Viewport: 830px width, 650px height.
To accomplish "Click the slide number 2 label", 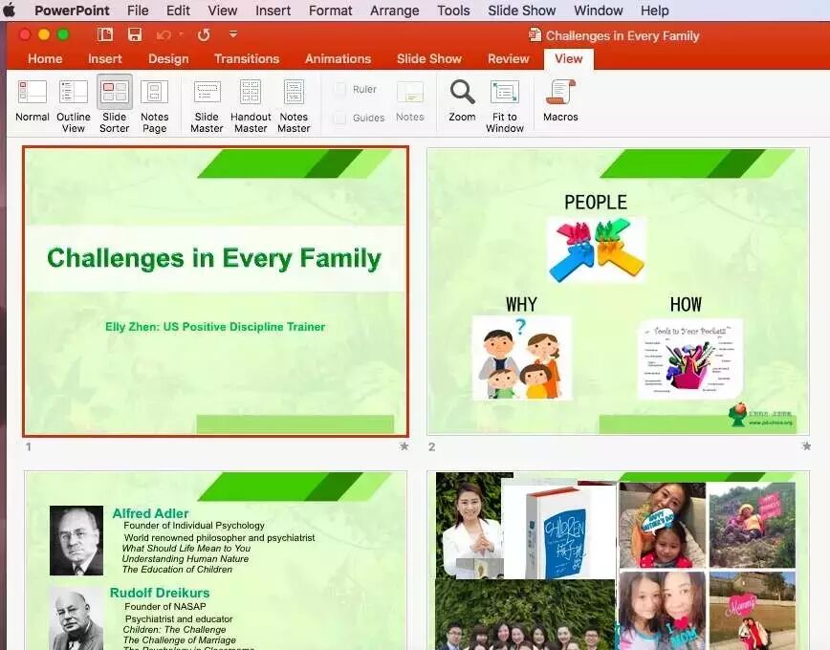I will point(431,446).
